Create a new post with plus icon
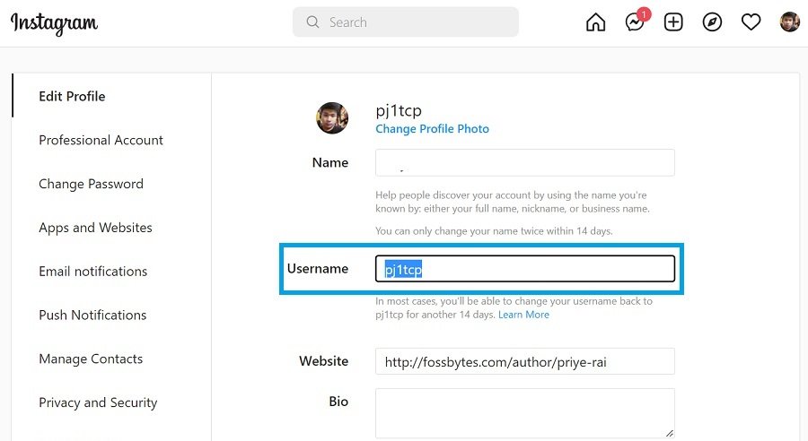This screenshot has height=441, width=808. 673,22
